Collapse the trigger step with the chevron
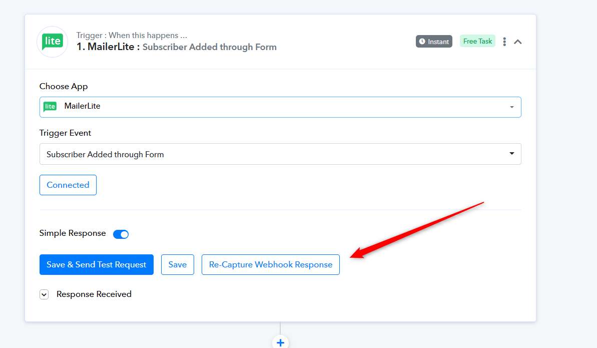 [518, 42]
